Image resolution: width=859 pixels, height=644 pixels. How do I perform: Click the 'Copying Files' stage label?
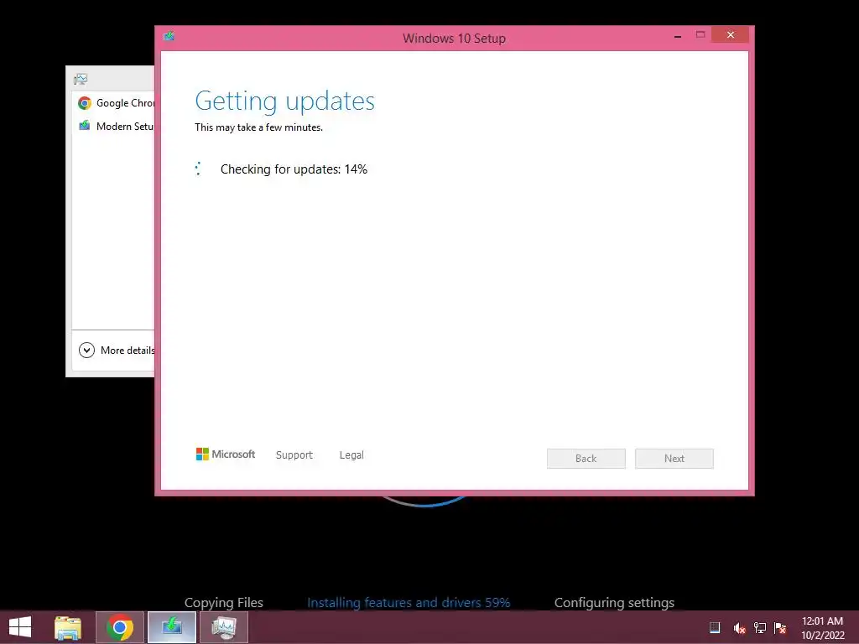(223, 602)
